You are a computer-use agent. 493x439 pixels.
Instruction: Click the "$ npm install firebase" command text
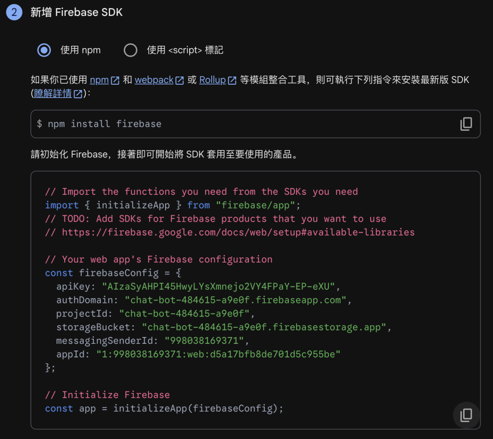point(99,124)
